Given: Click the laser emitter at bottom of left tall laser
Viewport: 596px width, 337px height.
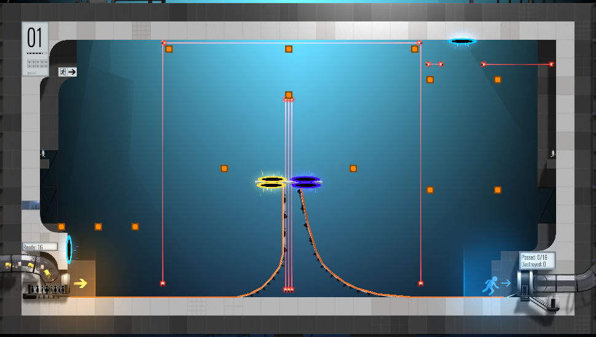Looking at the screenshot, I should pos(163,284).
